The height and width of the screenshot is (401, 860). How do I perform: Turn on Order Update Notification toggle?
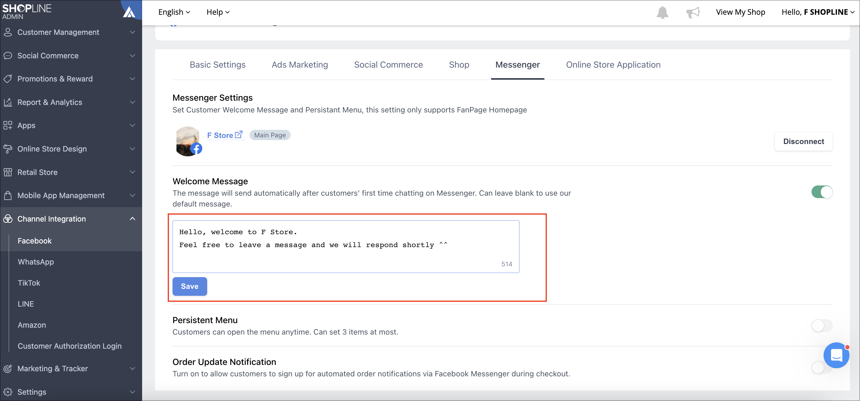821,367
